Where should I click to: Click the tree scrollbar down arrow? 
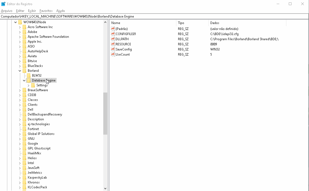tap(105, 189)
